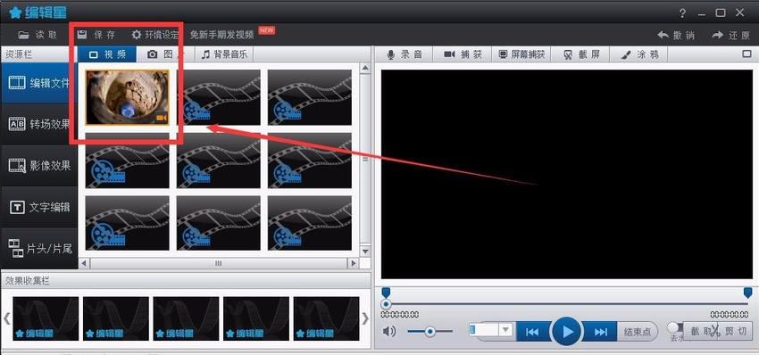Expand the preview panel square icon

(746, 54)
